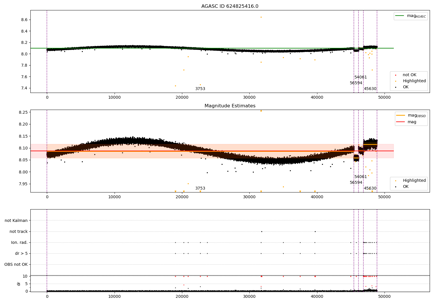This screenshot has width=434, height=303.
Task: Select 'OK' legend entry in Magnitude Estimates plot
Action: coord(406,187)
